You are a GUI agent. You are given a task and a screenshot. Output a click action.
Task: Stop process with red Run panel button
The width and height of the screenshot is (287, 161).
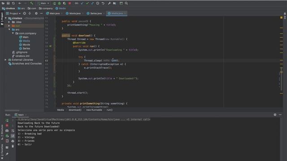click(x=7, y=126)
